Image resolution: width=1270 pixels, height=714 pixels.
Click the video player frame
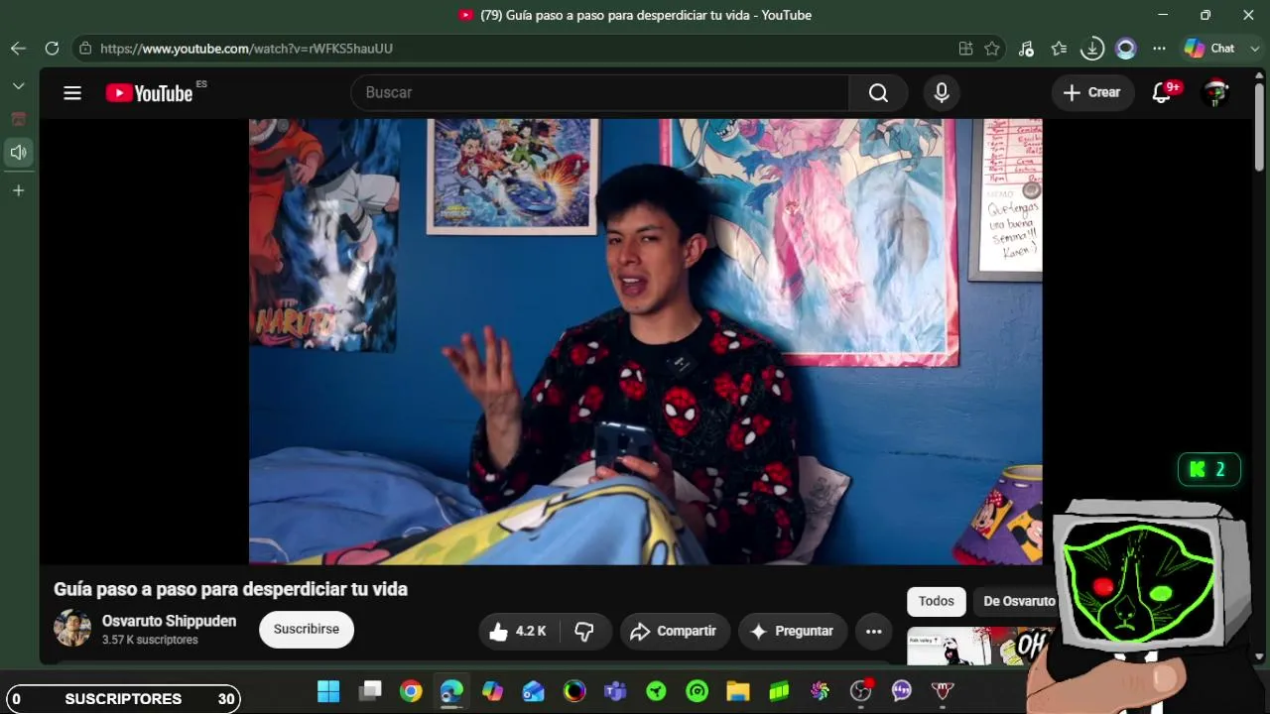click(645, 341)
